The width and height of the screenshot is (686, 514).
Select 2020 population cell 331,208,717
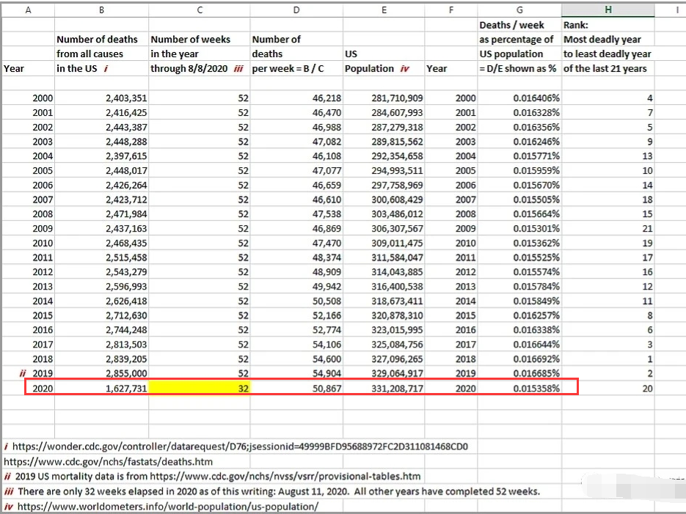384,388
